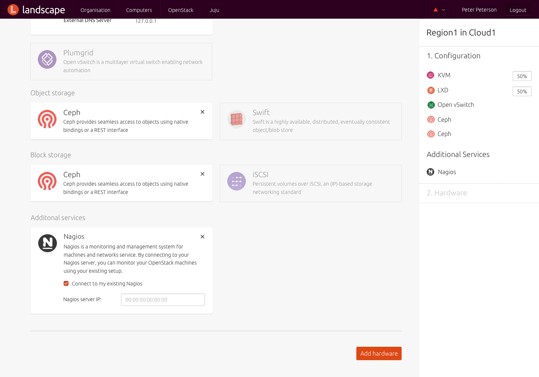Image resolution: width=539 pixels, height=377 pixels.
Task: Remove Ceph from Block storage
Action: 202,174
